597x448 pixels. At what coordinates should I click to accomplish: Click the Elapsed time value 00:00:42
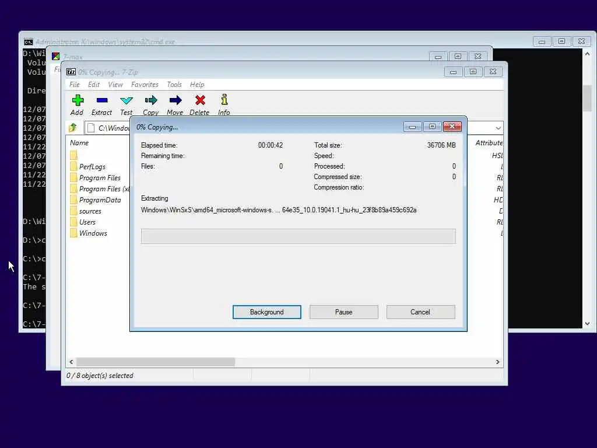coord(271,145)
